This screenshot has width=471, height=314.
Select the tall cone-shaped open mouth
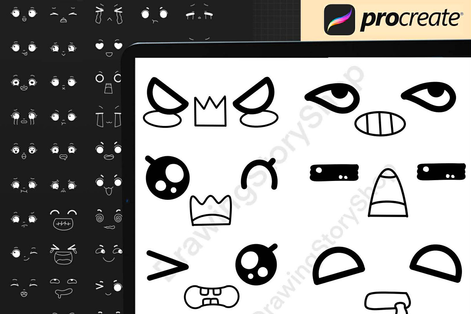[388, 193]
